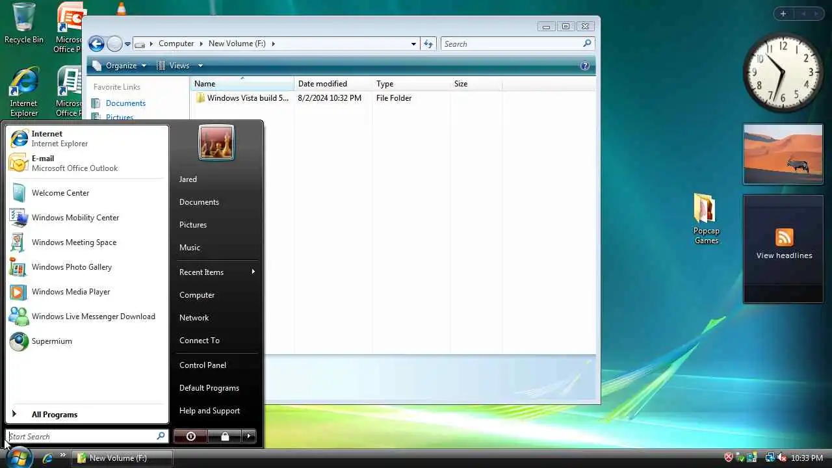Click the user account picture in Start menu
This screenshot has height=468, width=832.
216,142
